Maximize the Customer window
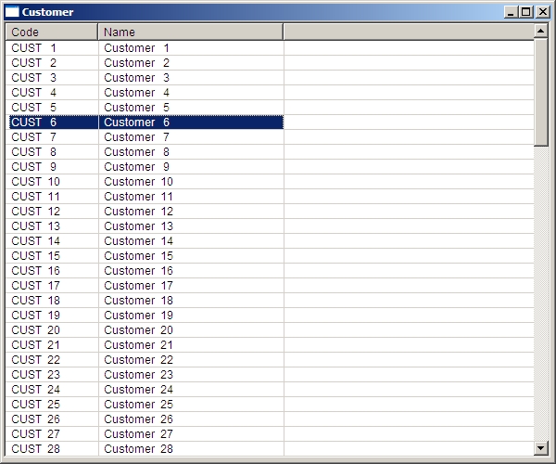Viewport: 556px width, 464px height. pos(525,12)
